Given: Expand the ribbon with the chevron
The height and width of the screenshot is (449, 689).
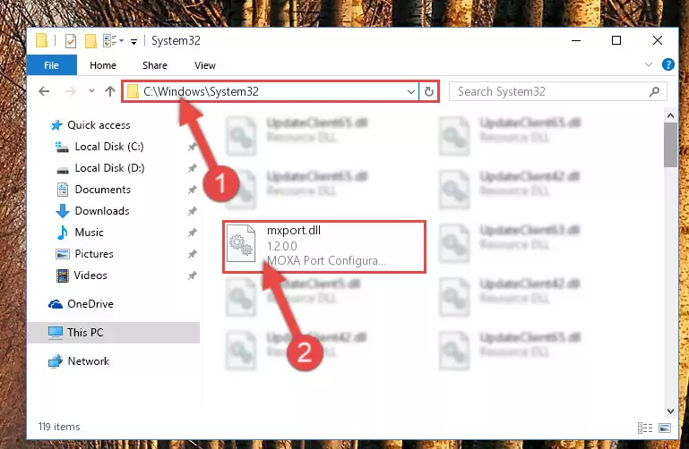Looking at the screenshot, I should [x=648, y=64].
